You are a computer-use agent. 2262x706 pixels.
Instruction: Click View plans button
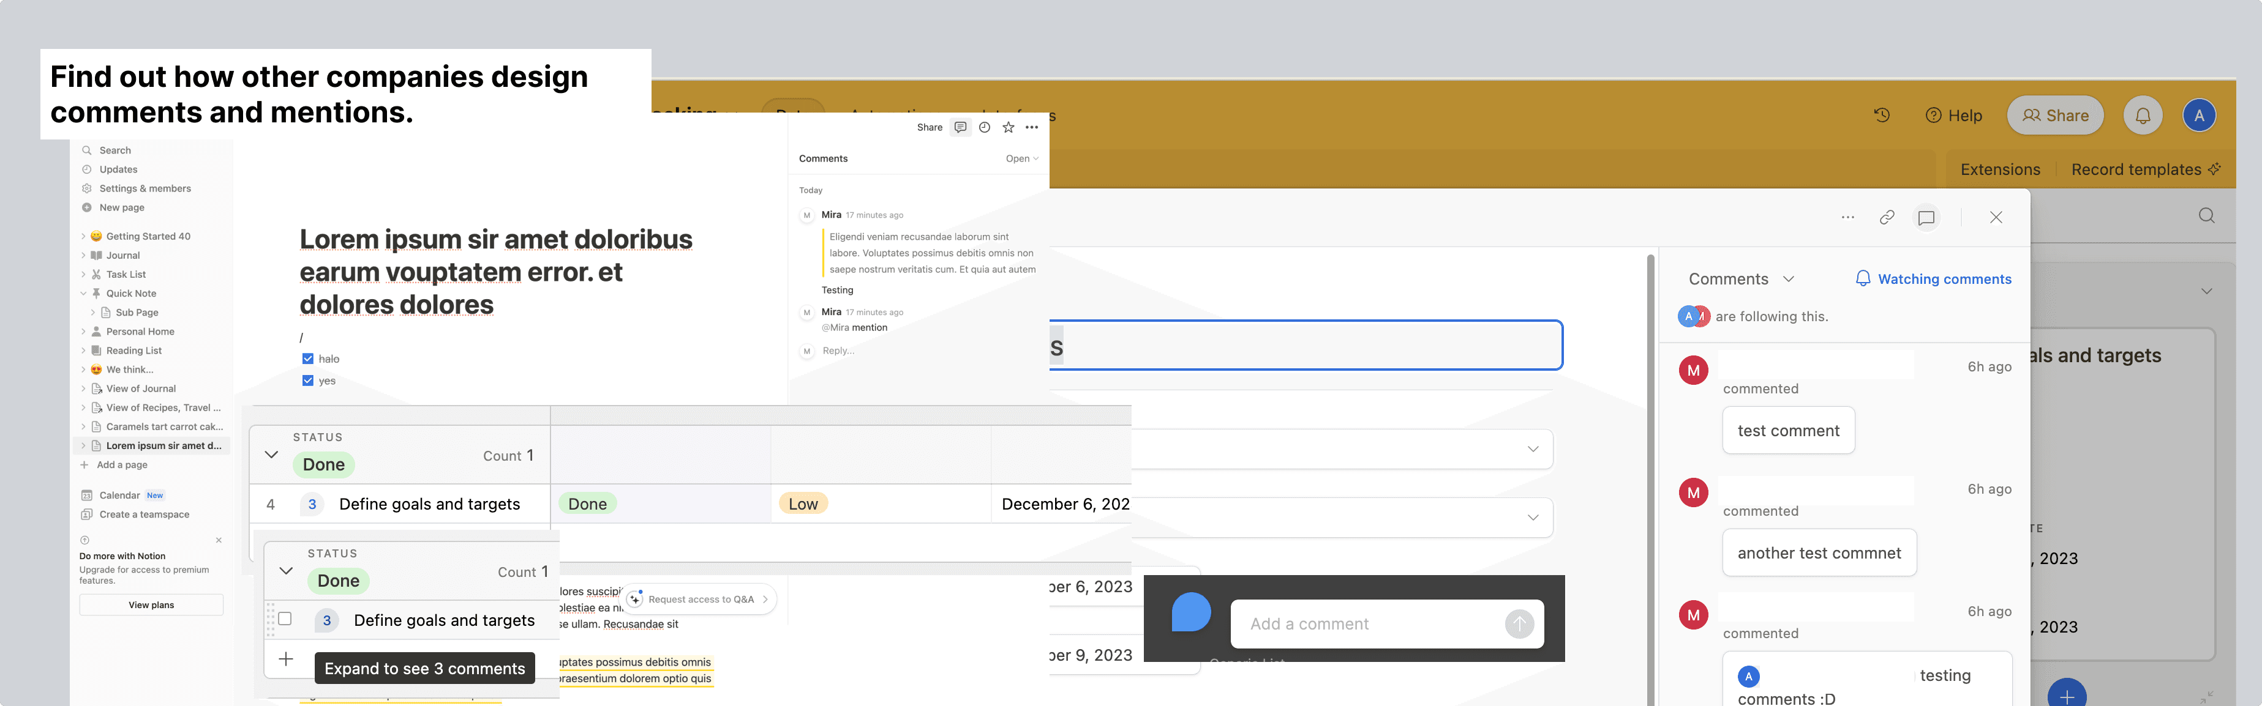(151, 605)
